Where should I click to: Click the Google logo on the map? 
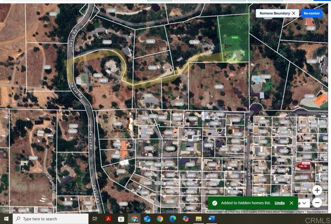[9, 210]
